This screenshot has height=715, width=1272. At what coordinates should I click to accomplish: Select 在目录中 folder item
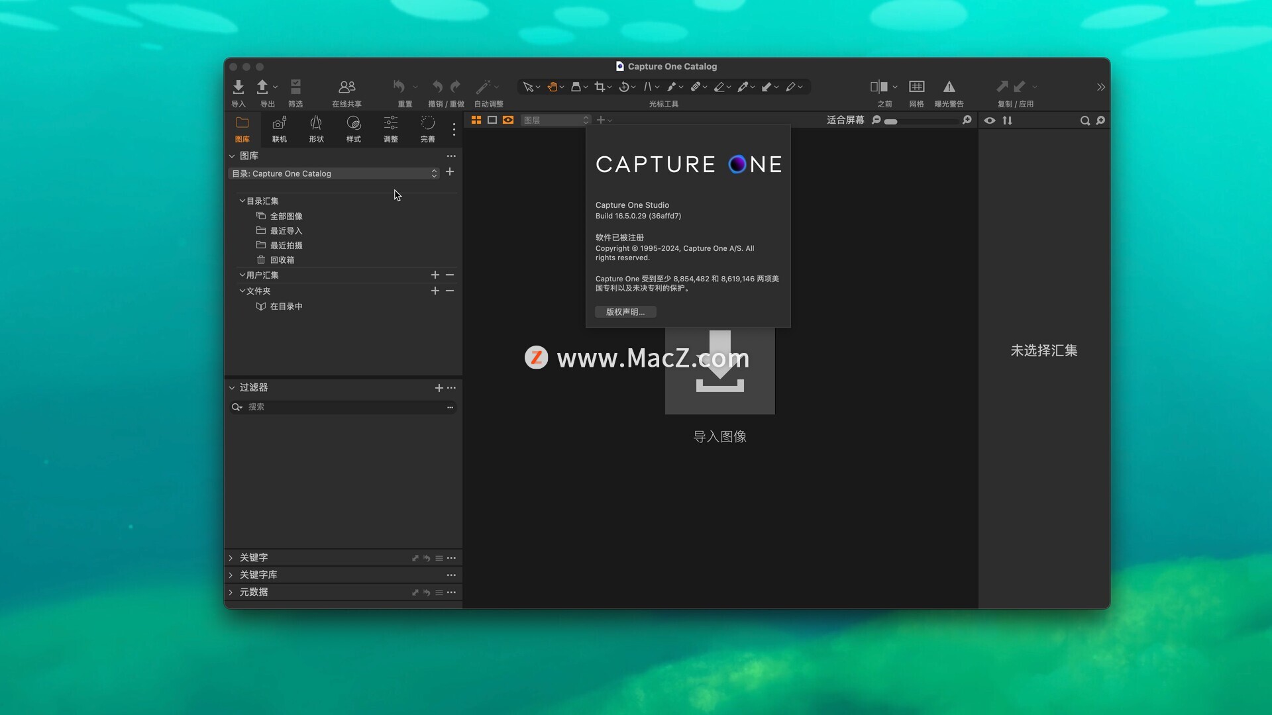pos(286,307)
